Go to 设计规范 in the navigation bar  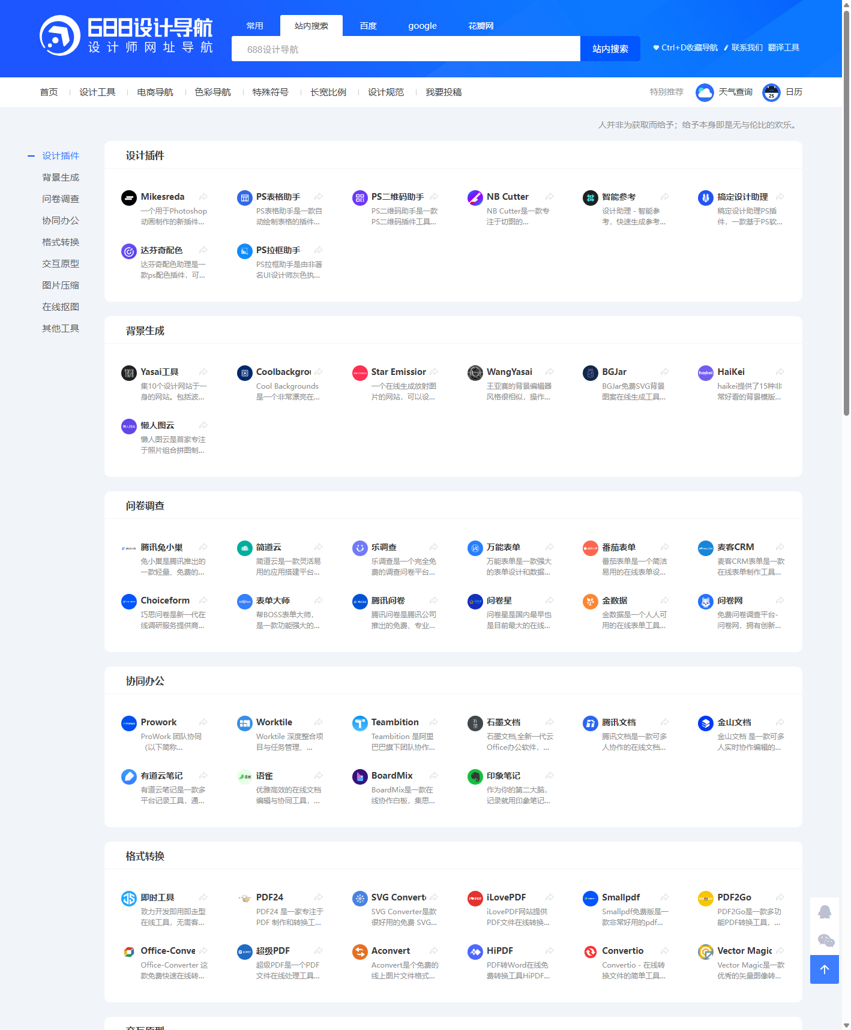pos(385,92)
